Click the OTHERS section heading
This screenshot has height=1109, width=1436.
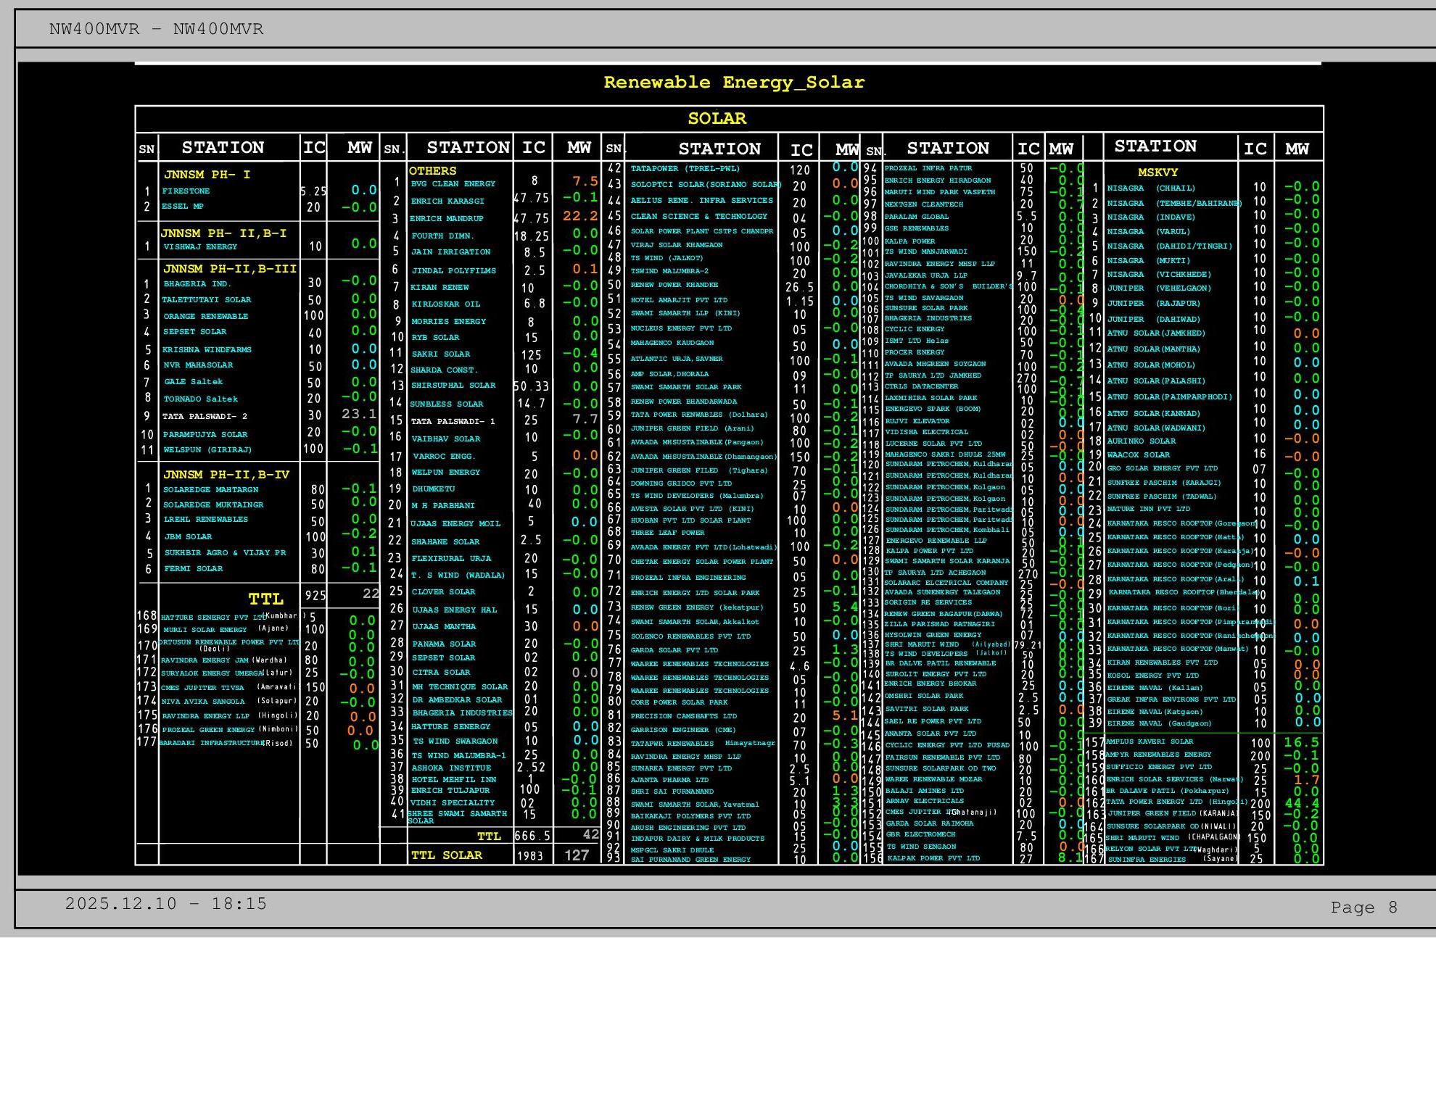click(432, 171)
